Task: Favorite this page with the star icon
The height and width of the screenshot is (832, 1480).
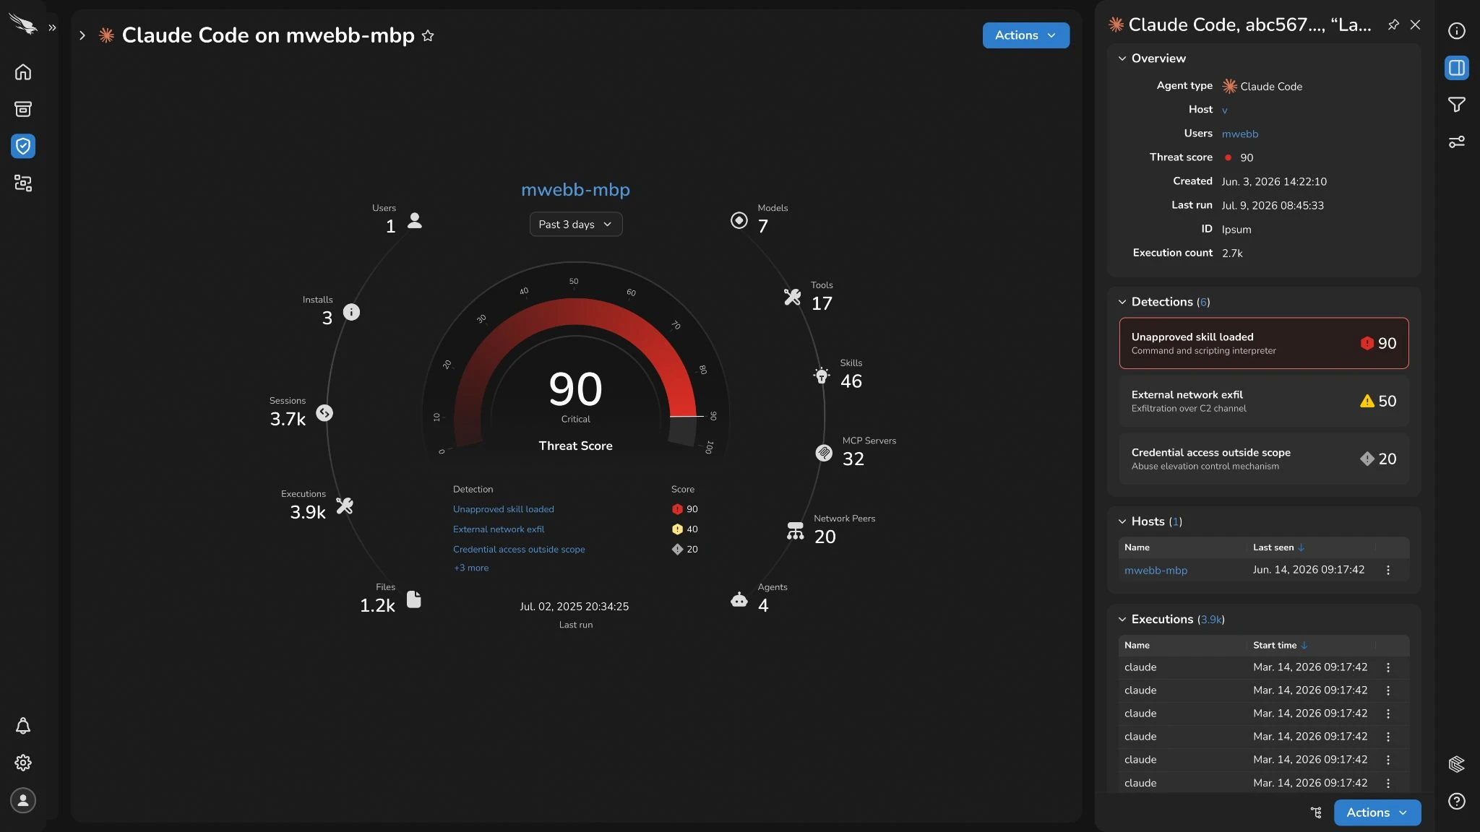Action: [x=428, y=35]
